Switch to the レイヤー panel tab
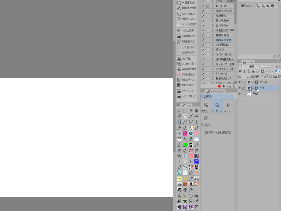The image size is (281, 211). click(x=249, y=62)
